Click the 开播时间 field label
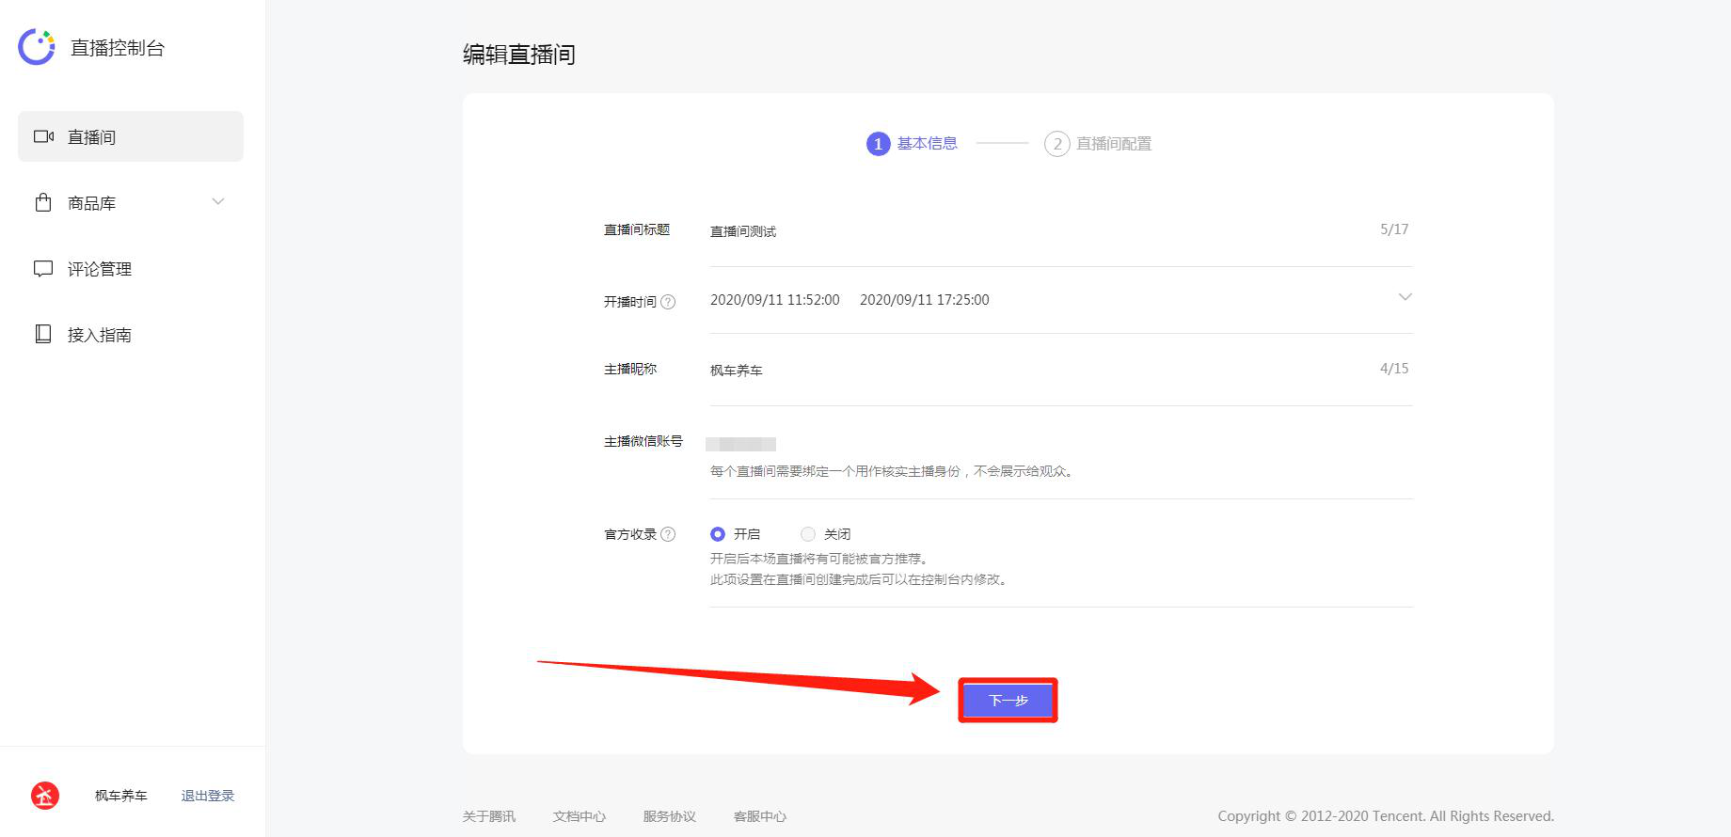The image size is (1731, 837). (x=630, y=302)
